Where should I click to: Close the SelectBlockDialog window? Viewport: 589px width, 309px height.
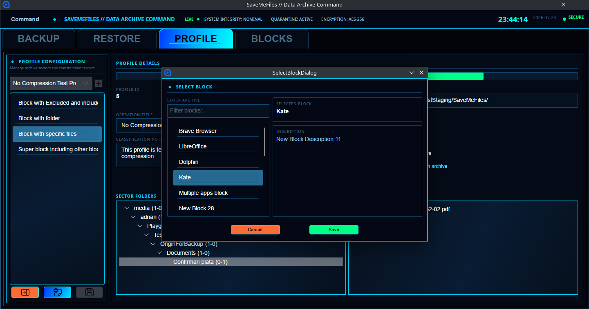coord(421,73)
